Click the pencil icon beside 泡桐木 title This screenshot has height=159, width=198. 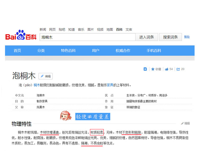point(42,76)
